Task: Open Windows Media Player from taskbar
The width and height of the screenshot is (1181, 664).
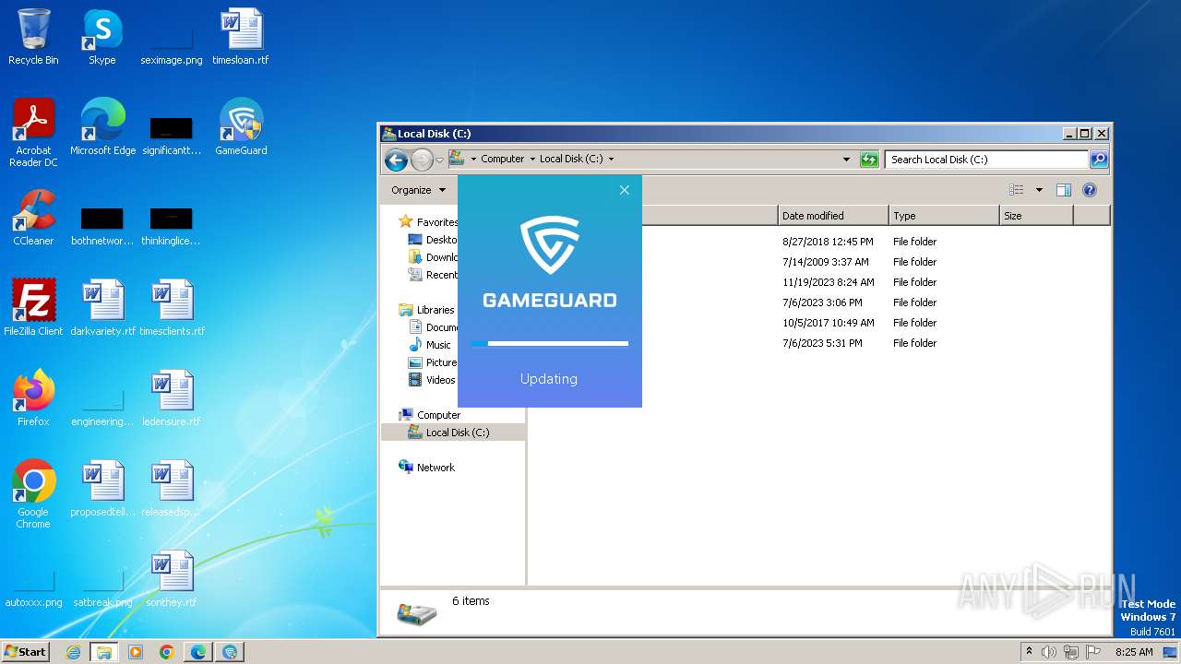Action: click(136, 652)
